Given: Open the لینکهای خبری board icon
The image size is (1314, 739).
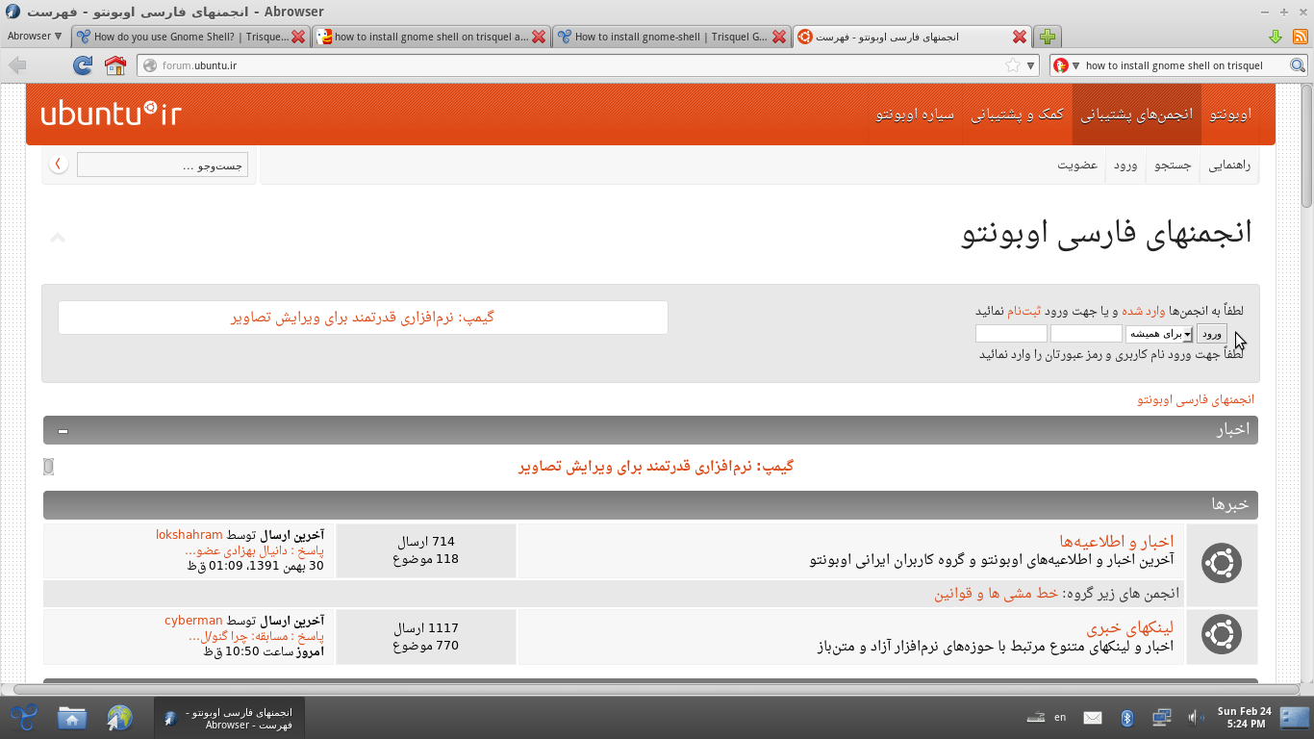Looking at the screenshot, I should [1222, 635].
